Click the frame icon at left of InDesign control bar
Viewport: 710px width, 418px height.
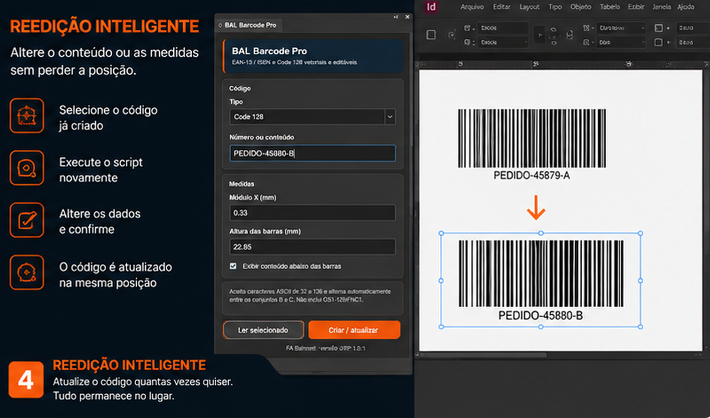point(431,35)
